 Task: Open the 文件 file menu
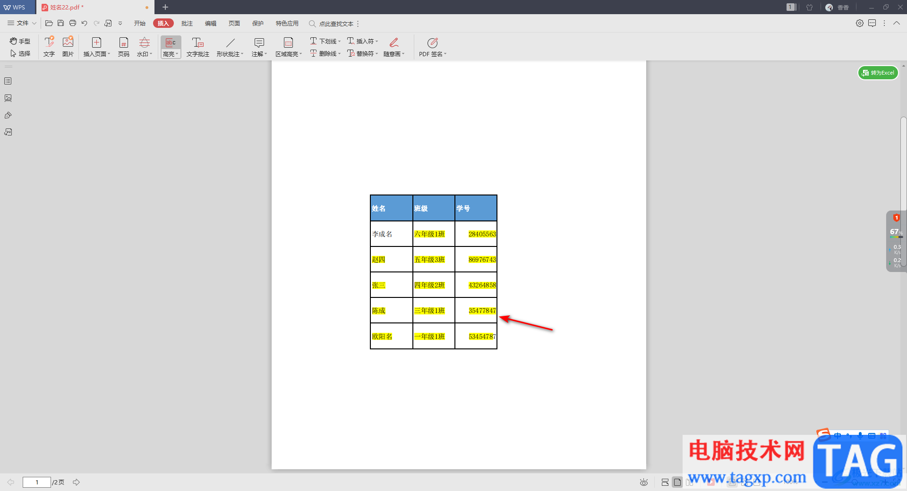22,23
